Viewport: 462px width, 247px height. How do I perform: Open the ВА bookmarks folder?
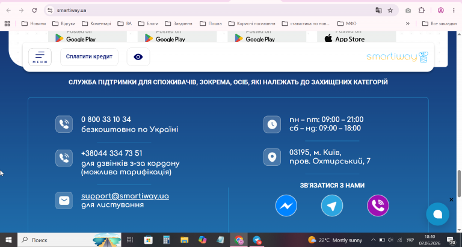pyautogui.click(x=125, y=23)
